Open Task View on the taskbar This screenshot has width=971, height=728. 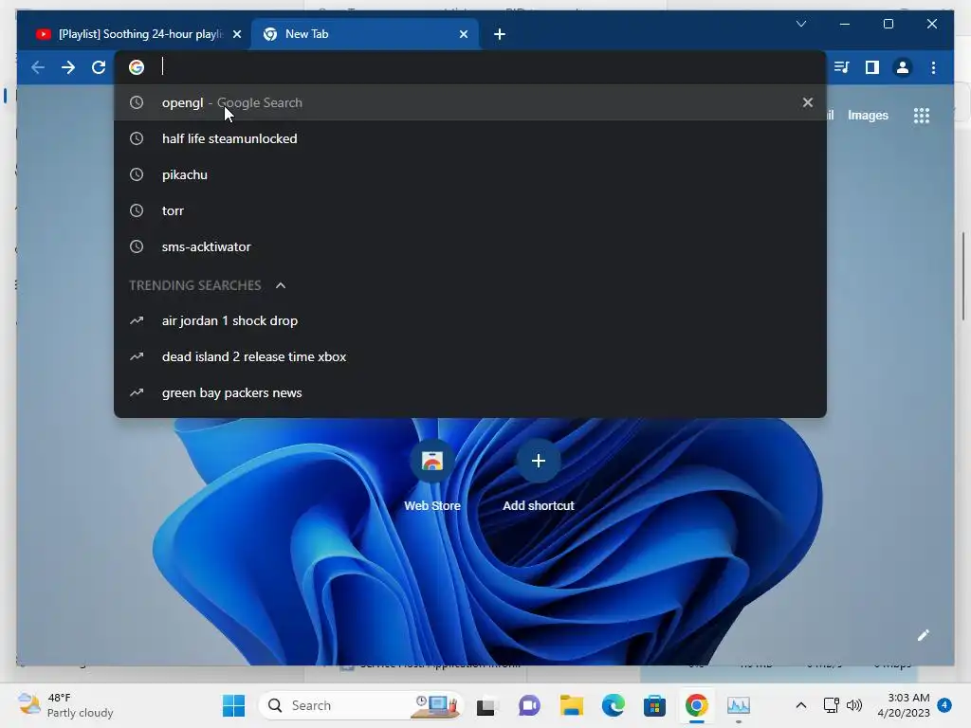coord(488,705)
